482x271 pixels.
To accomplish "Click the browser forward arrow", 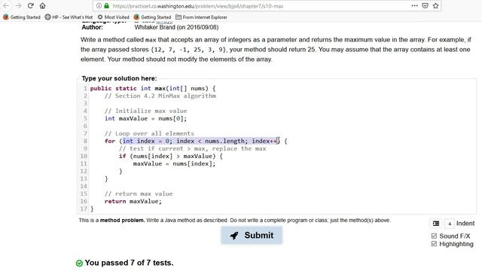I will tap(18, 6).
